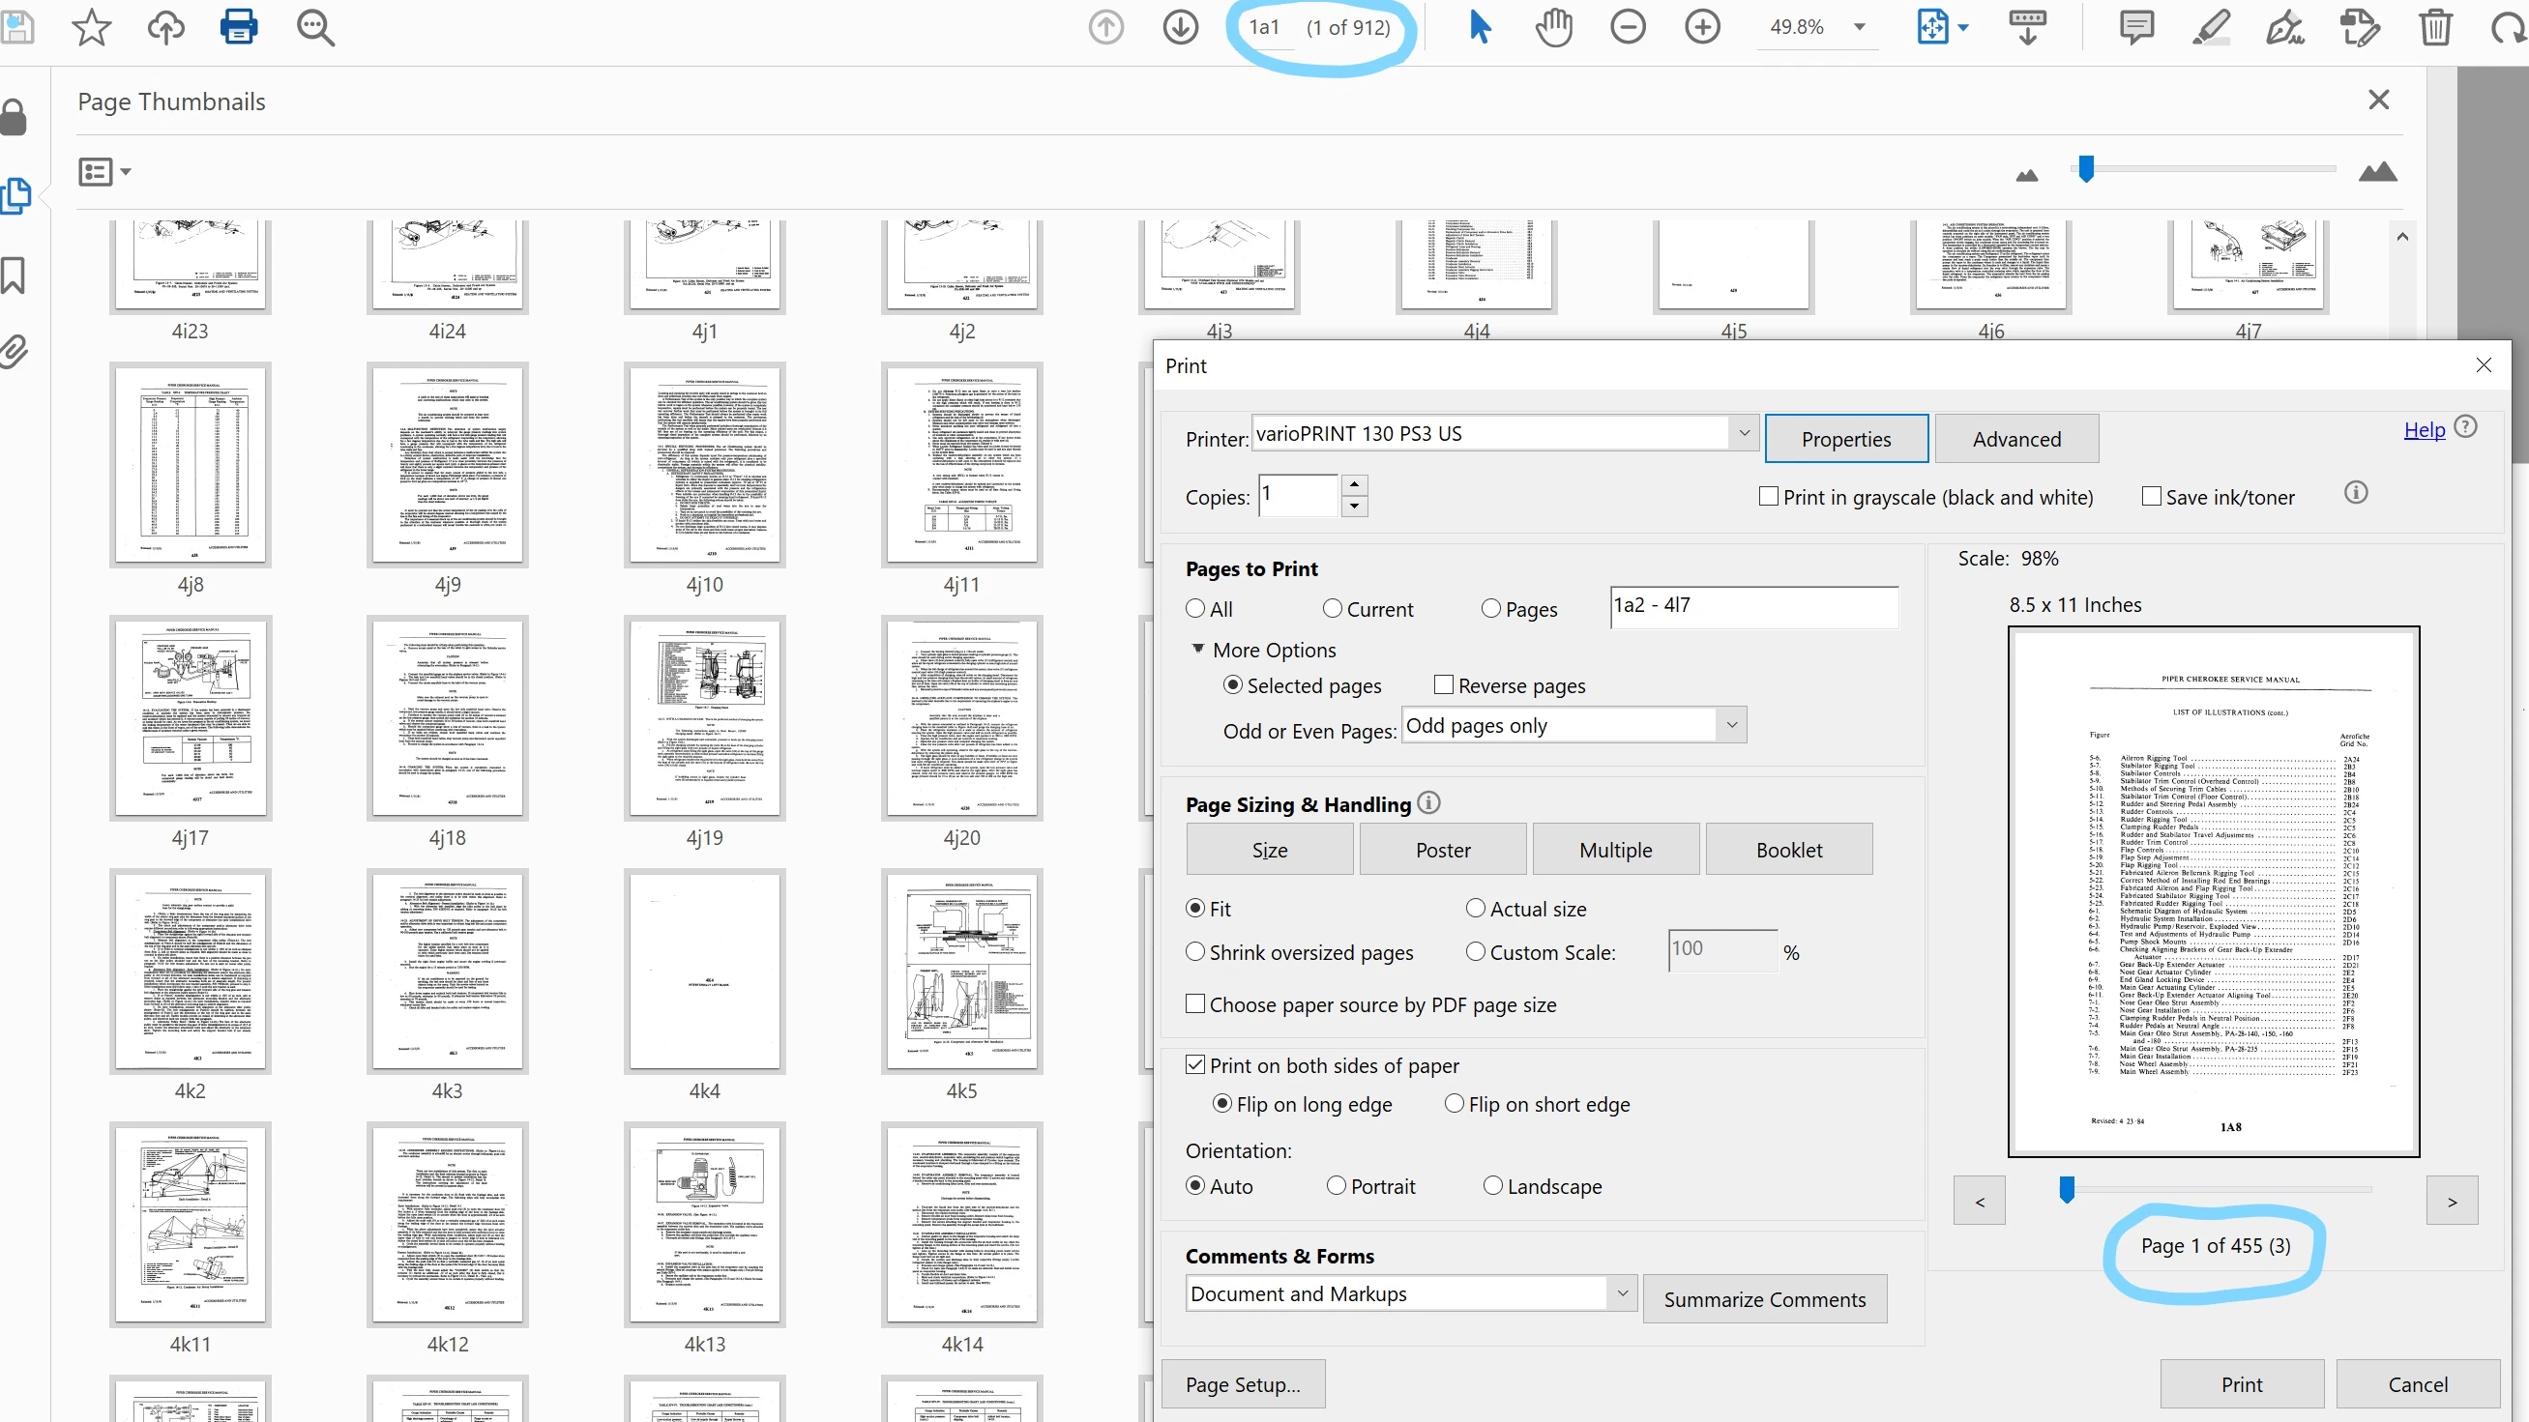Add a sticky note comment
Viewport: 2529px width, 1422px height.
(x=2136, y=26)
